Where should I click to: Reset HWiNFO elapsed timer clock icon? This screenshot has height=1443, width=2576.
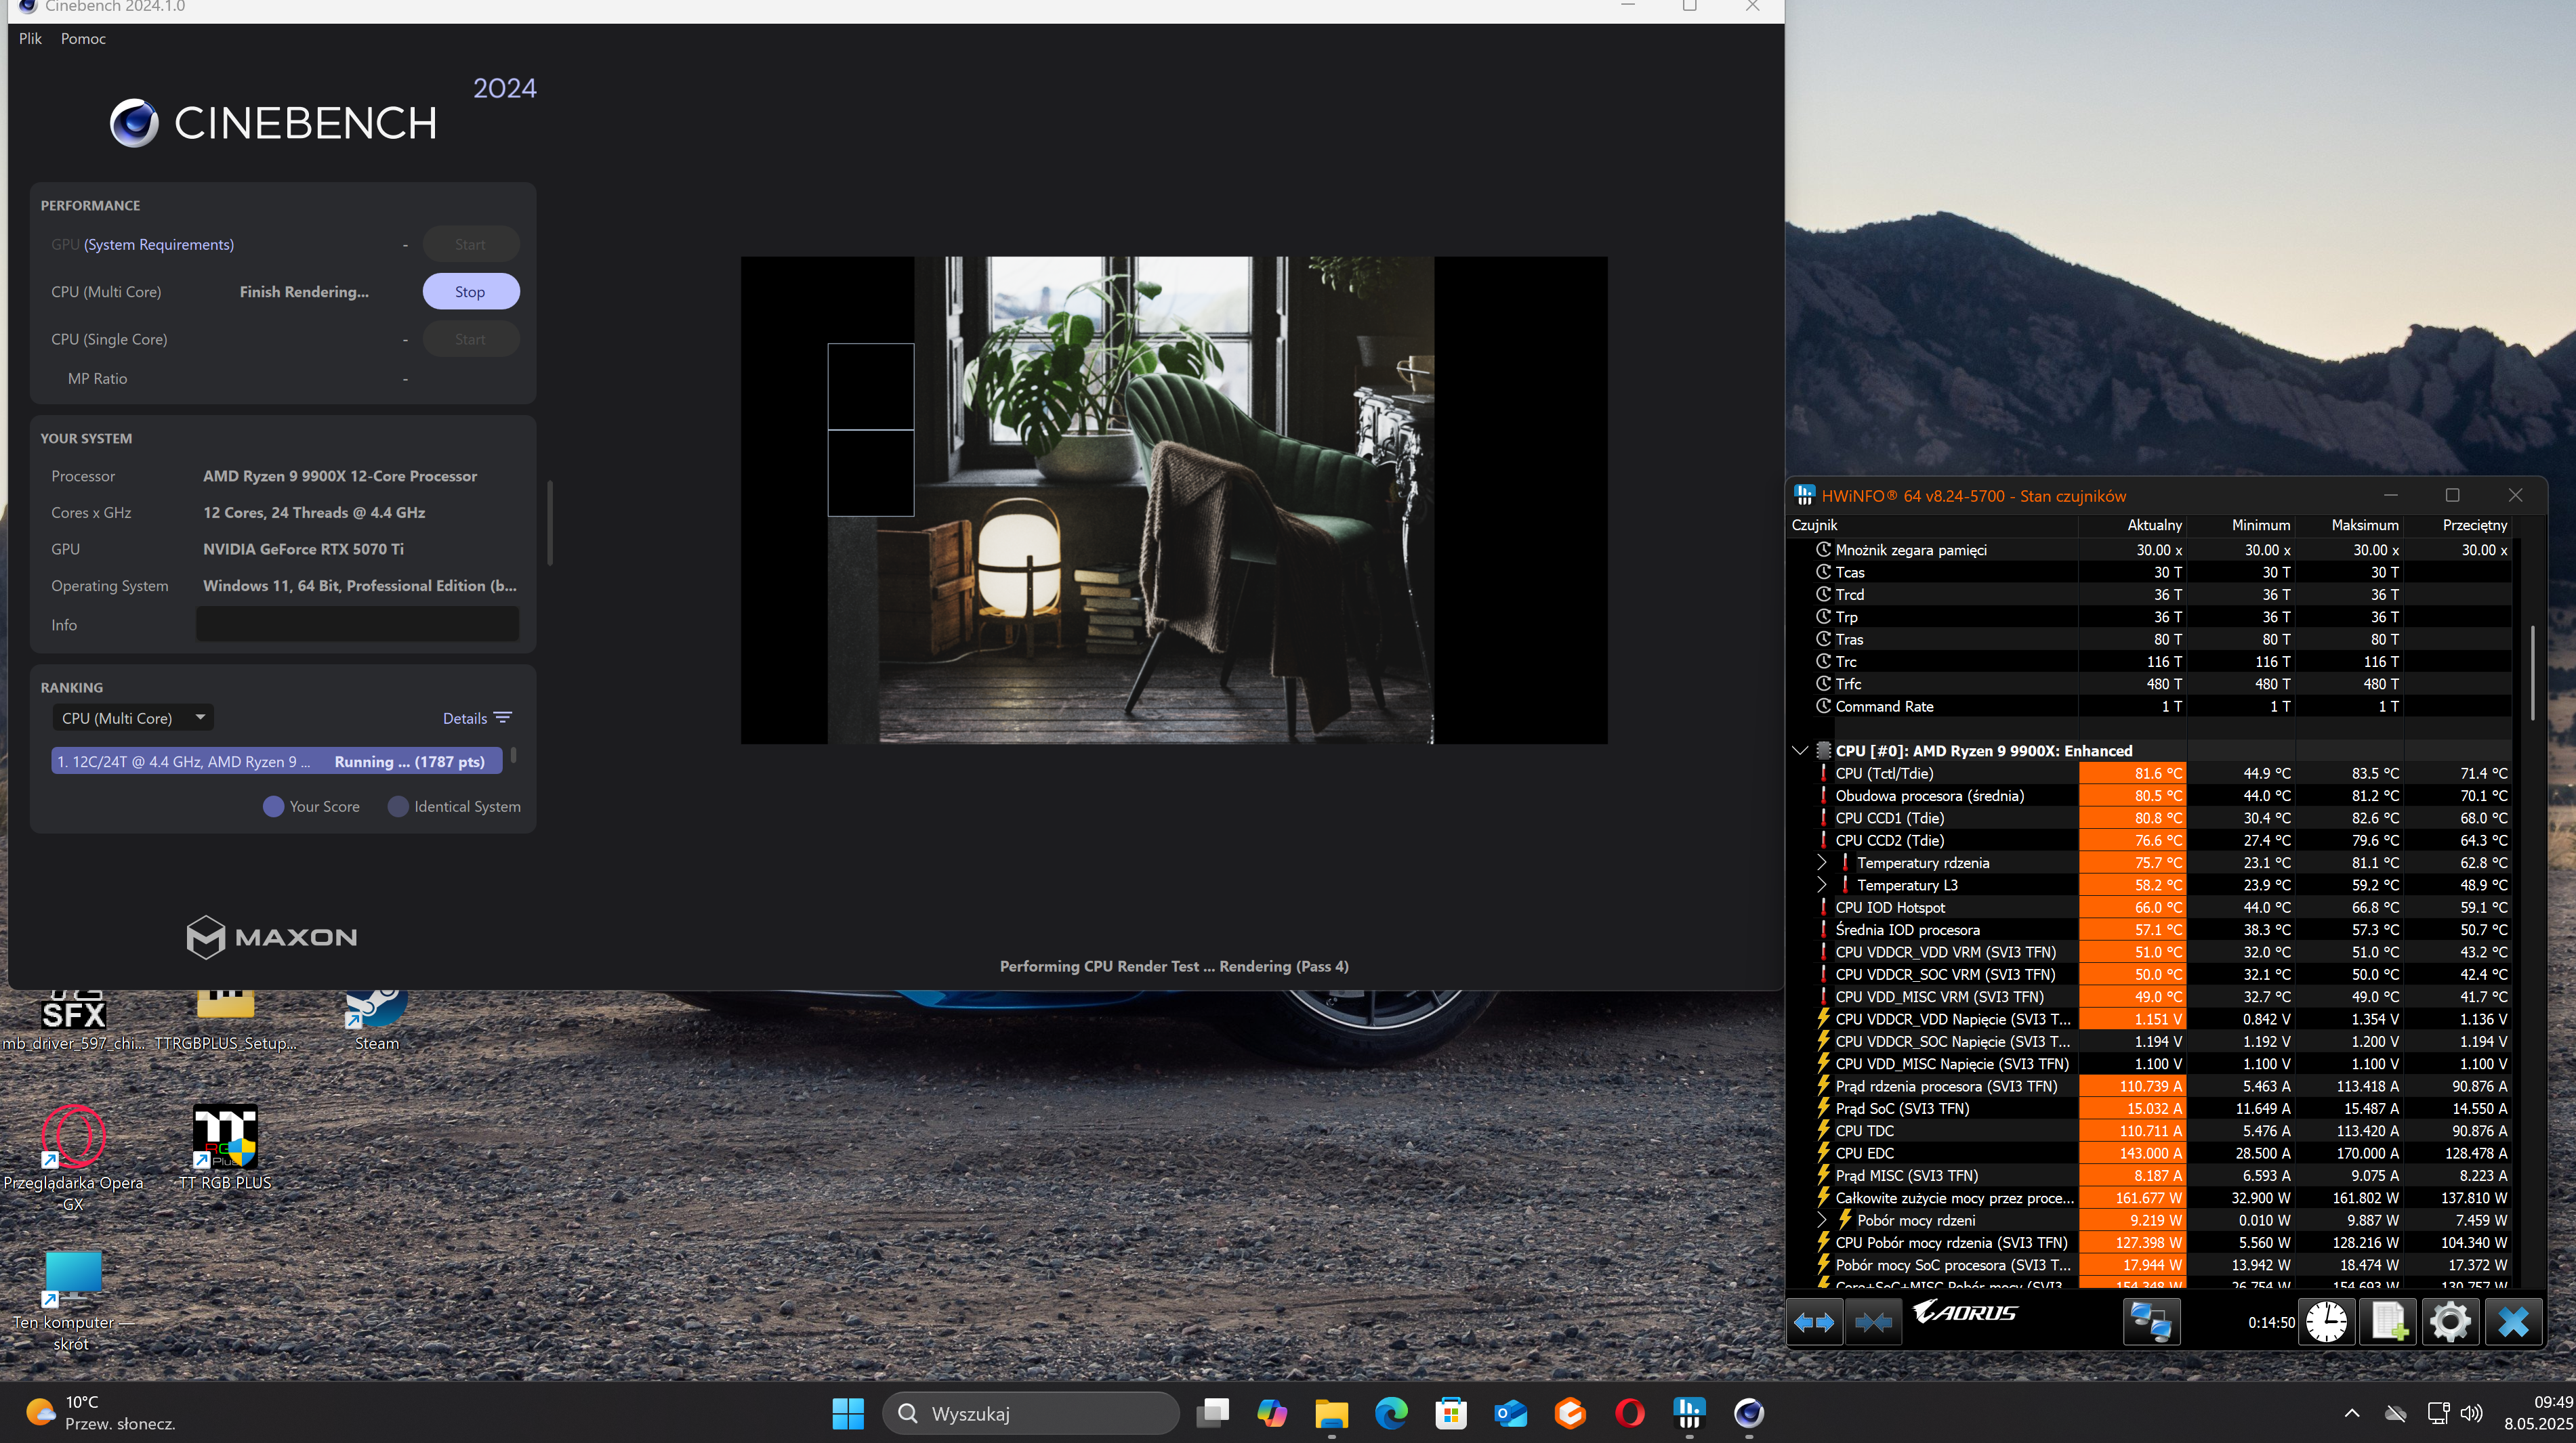click(2326, 1322)
